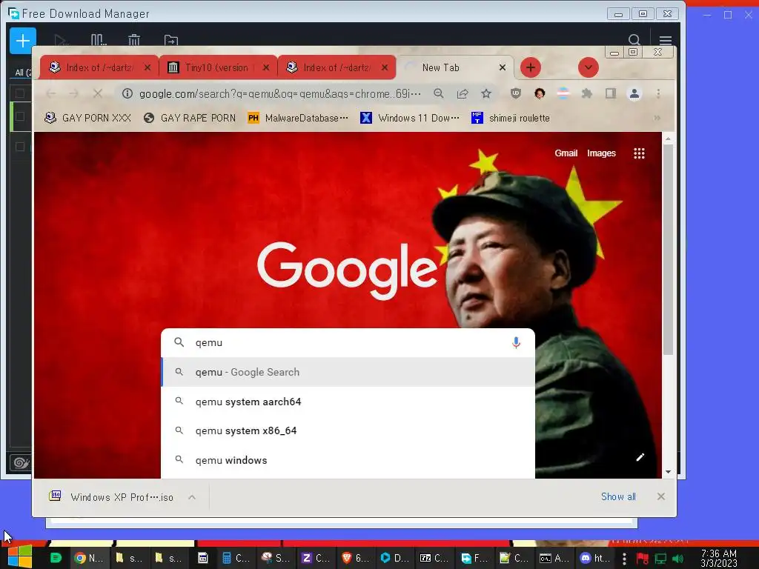Image resolution: width=759 pixels, height=569 pixels.
Task: Open the Windows 11 Dow... bookmark
Action: tap(409, 118)
